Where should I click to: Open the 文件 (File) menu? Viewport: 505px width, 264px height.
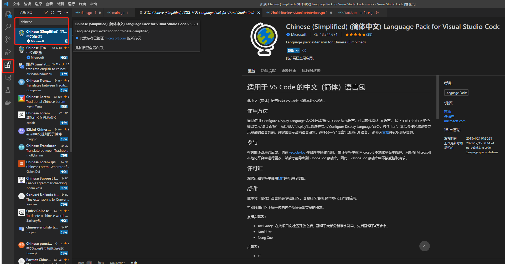pos(16,4)
